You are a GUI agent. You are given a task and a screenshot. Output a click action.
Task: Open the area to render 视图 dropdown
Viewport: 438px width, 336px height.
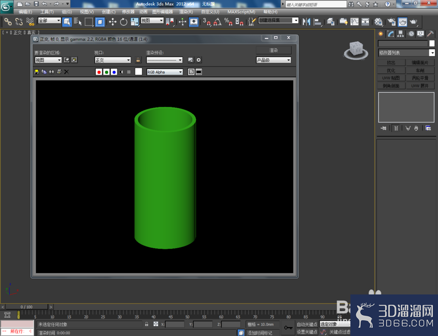48,60
